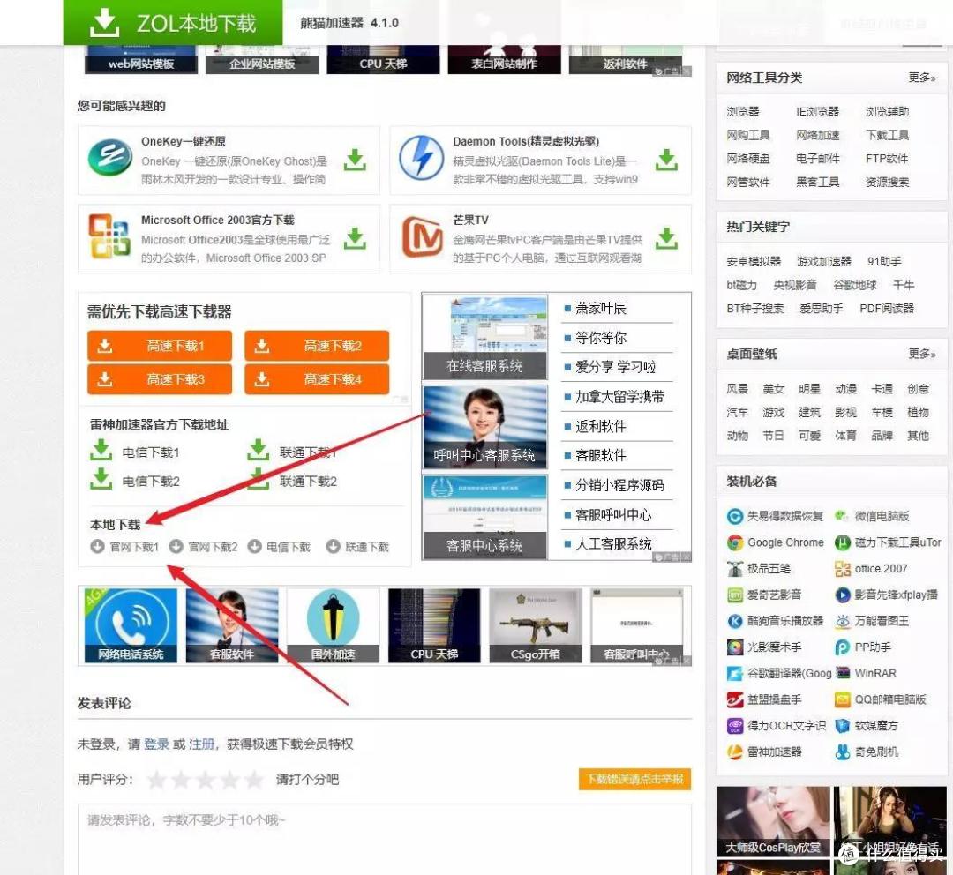Click QQ邮箱电脑版 icon

[x=843, y=699]
